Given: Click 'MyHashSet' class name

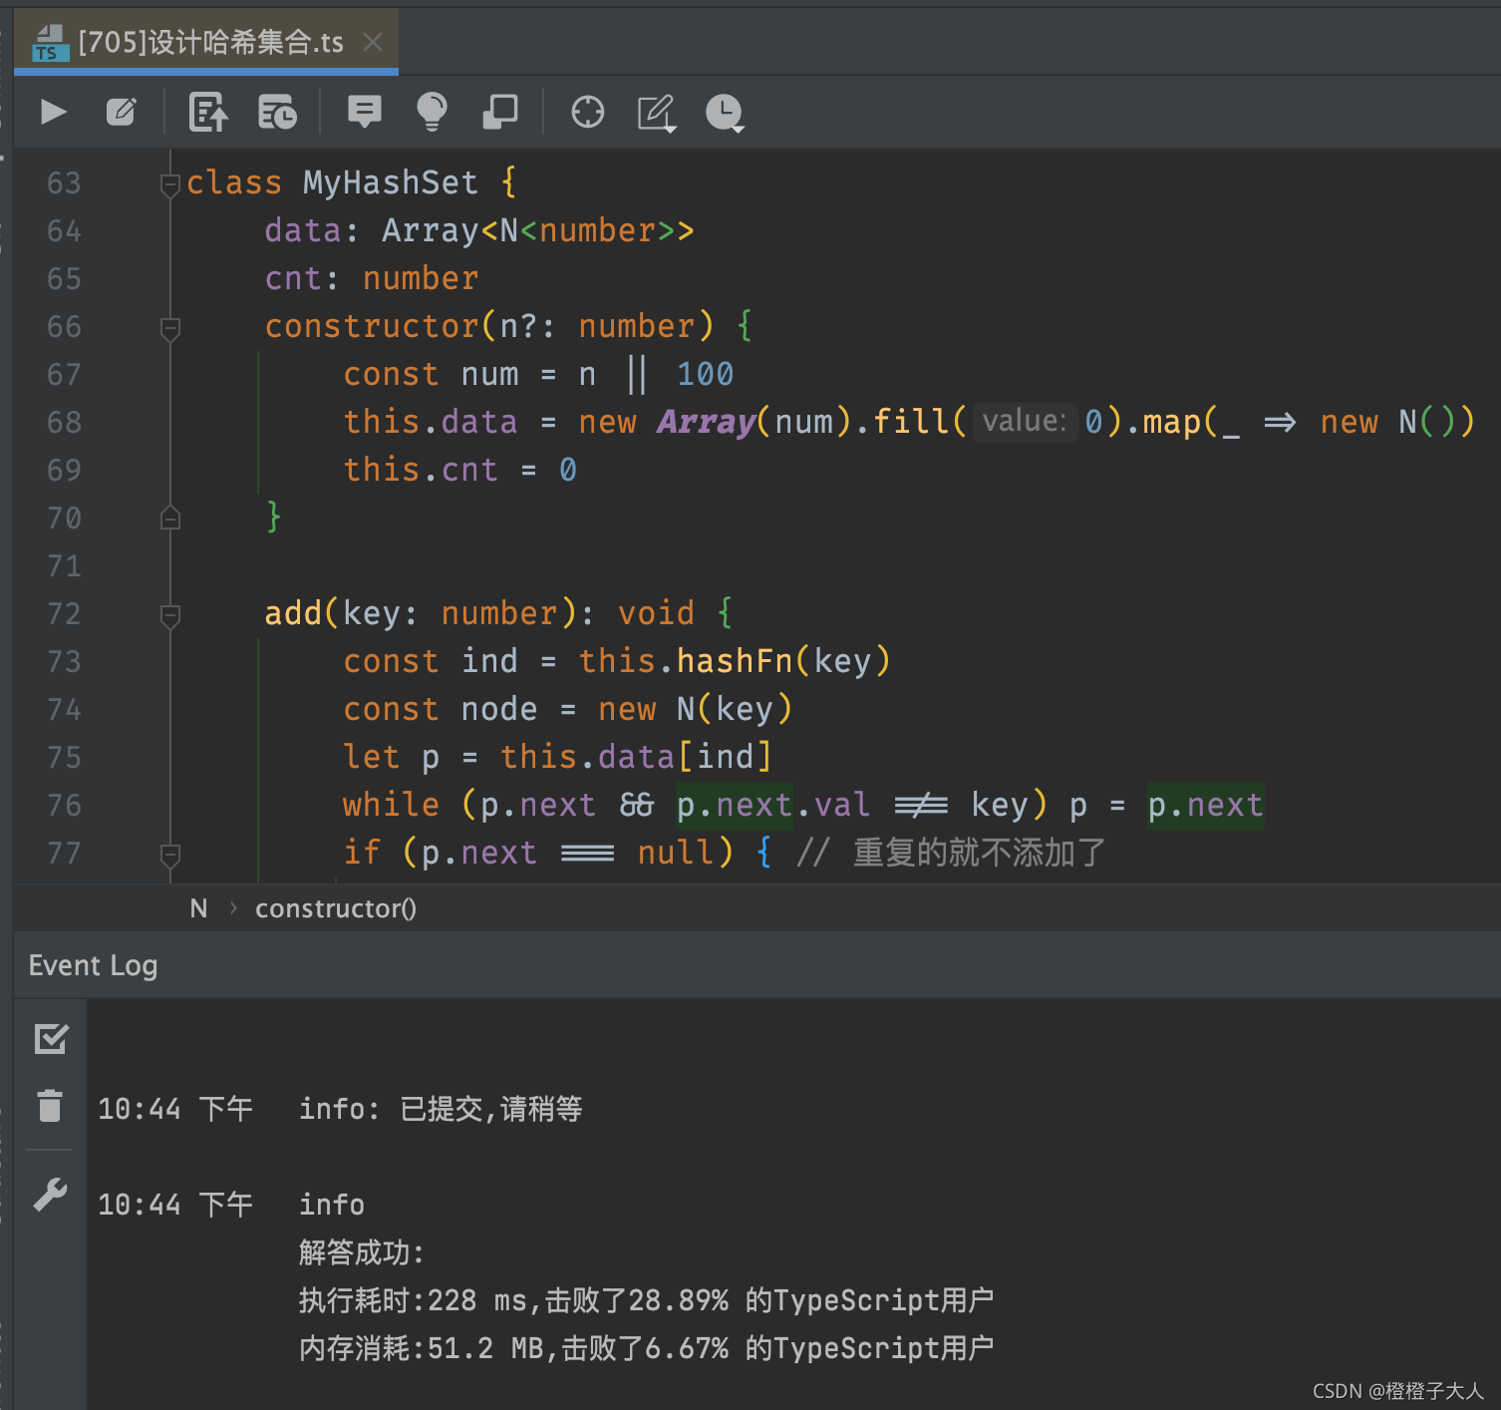Looking at the screenshot, I should pos(391,182).
